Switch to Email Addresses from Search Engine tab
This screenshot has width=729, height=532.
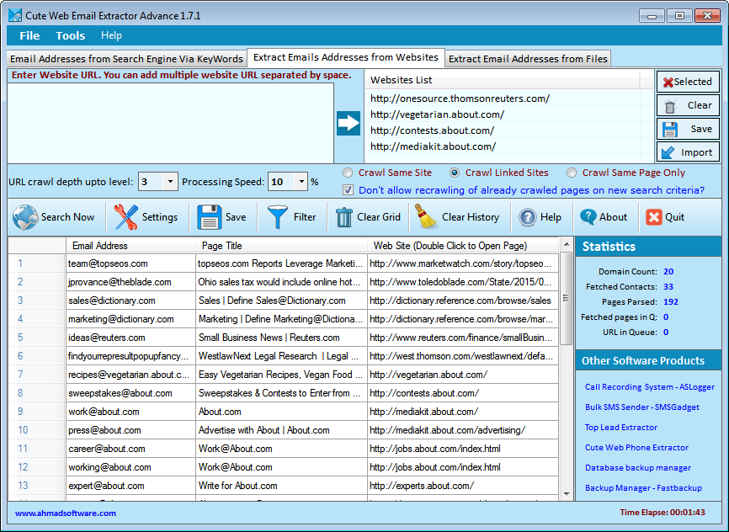[126, 59]
